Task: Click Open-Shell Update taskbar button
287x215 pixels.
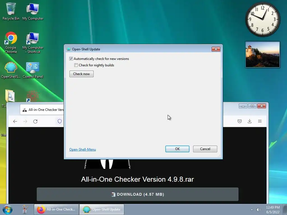Action: point(102,209)
